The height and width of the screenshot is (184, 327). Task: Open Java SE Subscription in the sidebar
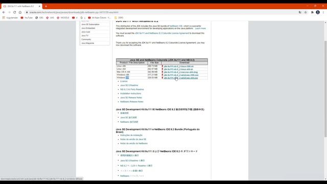tap(90, 25)
